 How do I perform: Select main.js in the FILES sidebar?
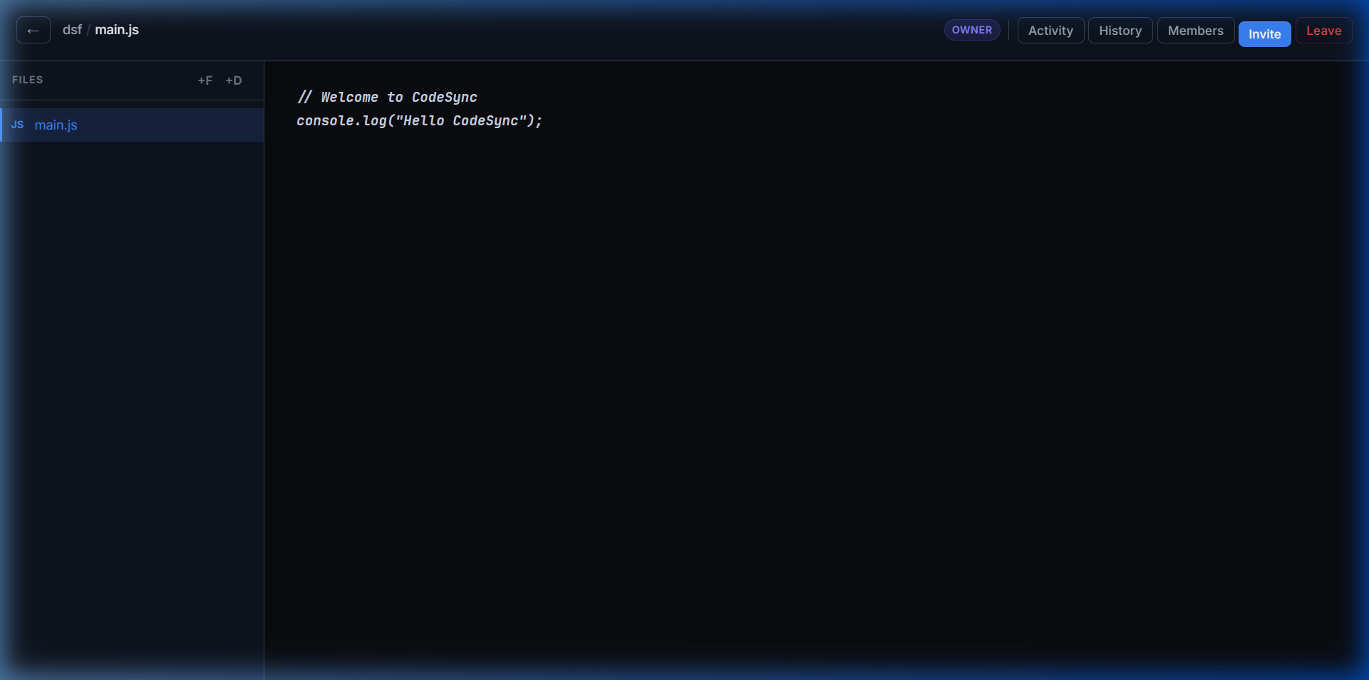click(56, 125)
